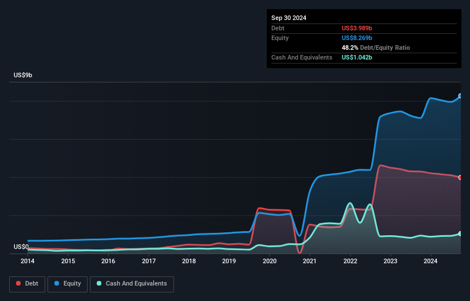Click the 2016 x-axis label
The image size is (470, 301).
click(108, 261)
